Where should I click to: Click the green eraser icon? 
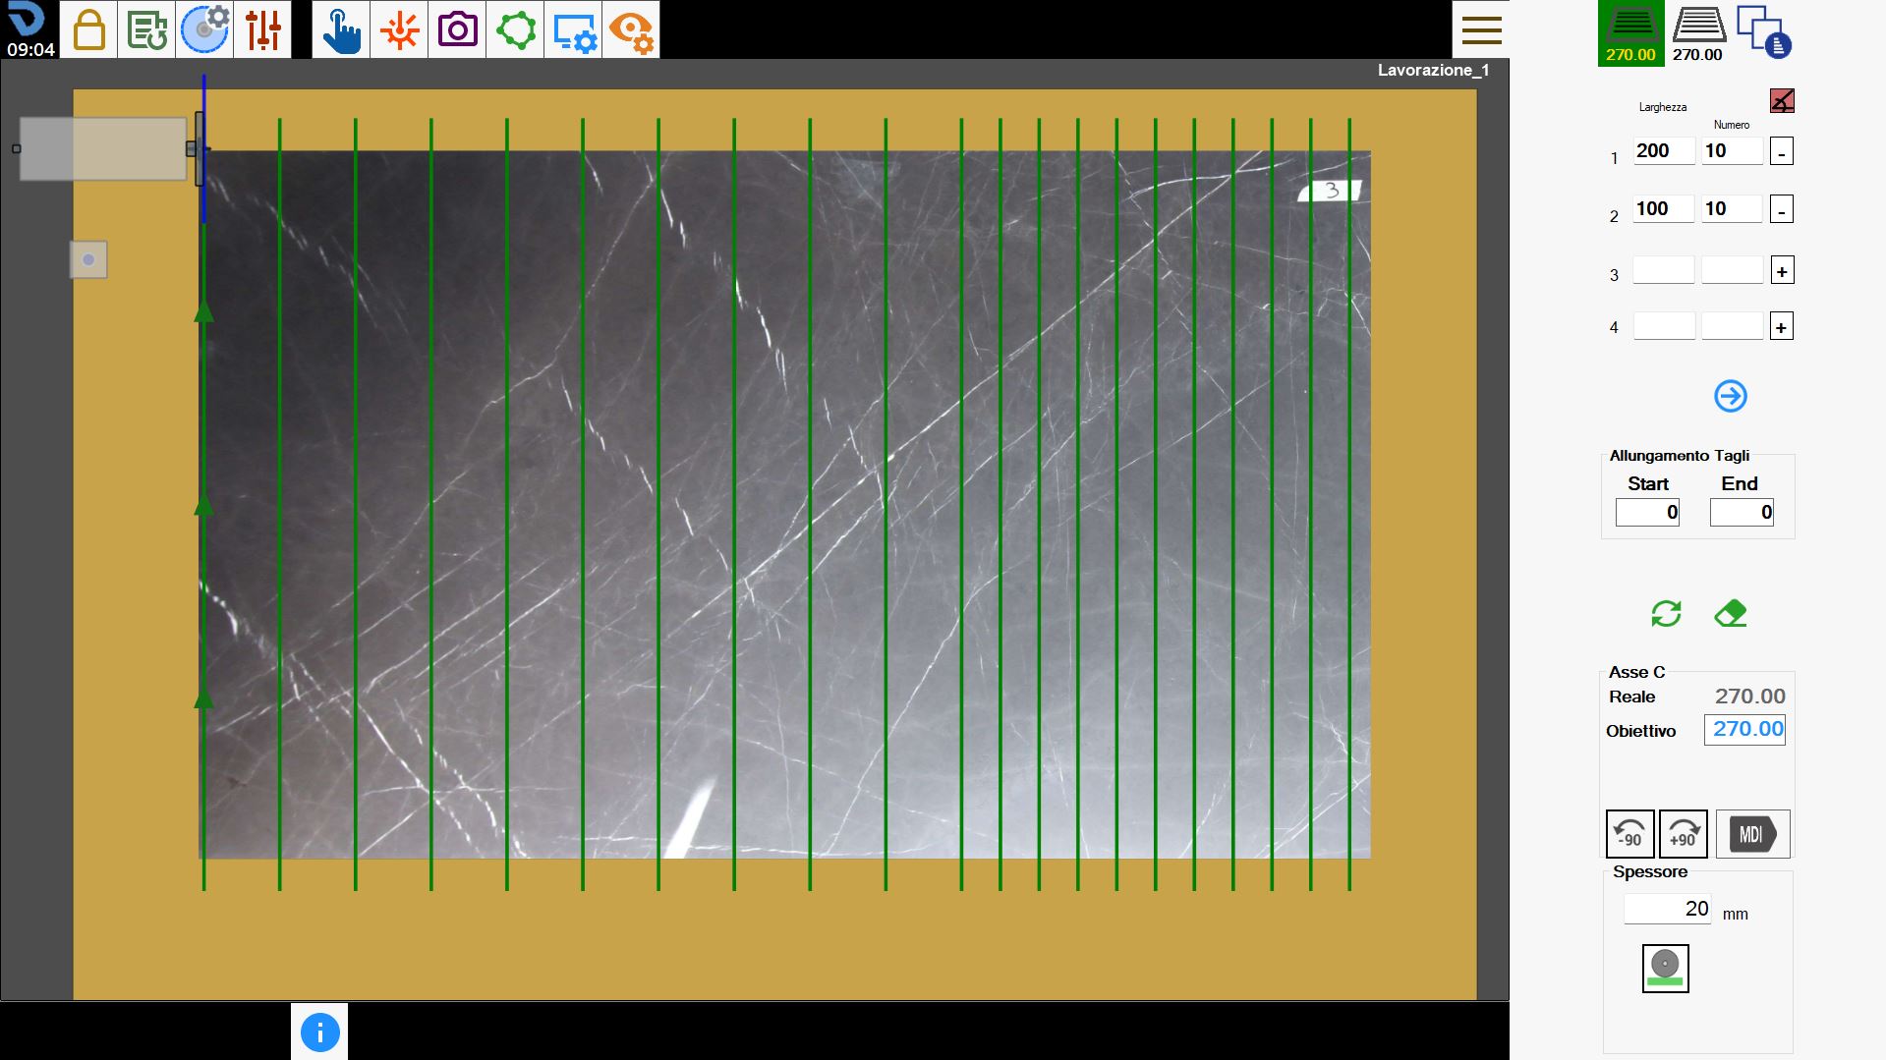click(x=1730, y=614)
